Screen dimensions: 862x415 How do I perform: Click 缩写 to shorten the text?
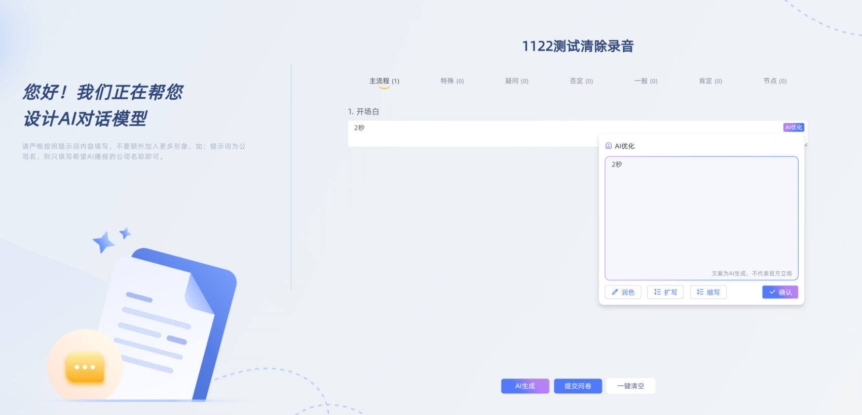pos(708,292)
